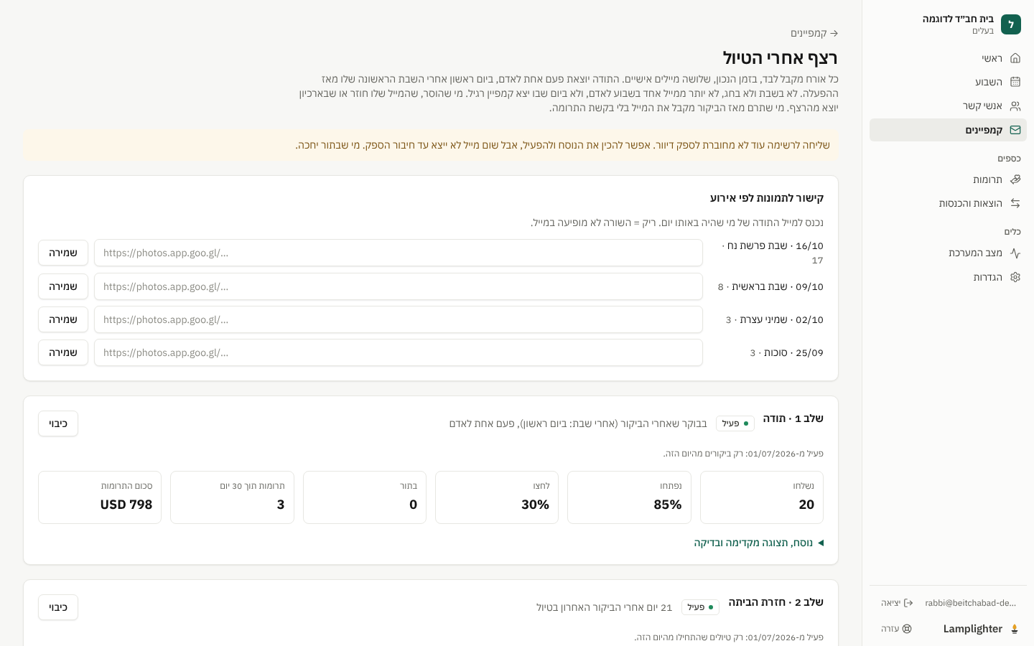Viewport: 1034px width, 646px height.
Task: Save the photo link for 16/10 שבת פרשת נח
Action: (x=63, y=253)
